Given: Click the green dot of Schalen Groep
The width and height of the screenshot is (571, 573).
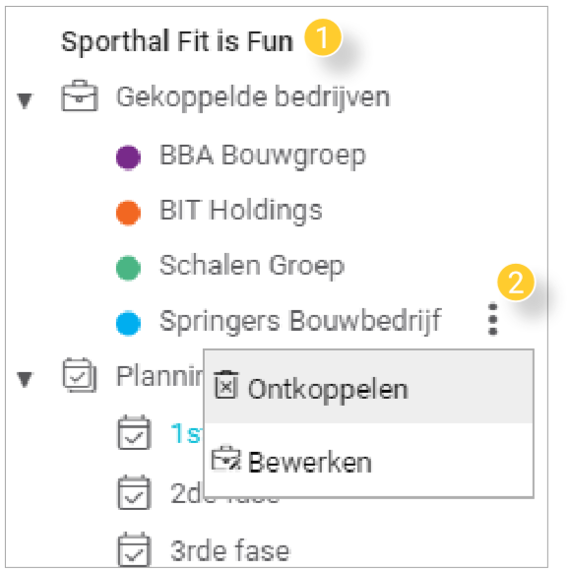Looking at the screenshot, I should pyautogui.click(x=128, y=268).
